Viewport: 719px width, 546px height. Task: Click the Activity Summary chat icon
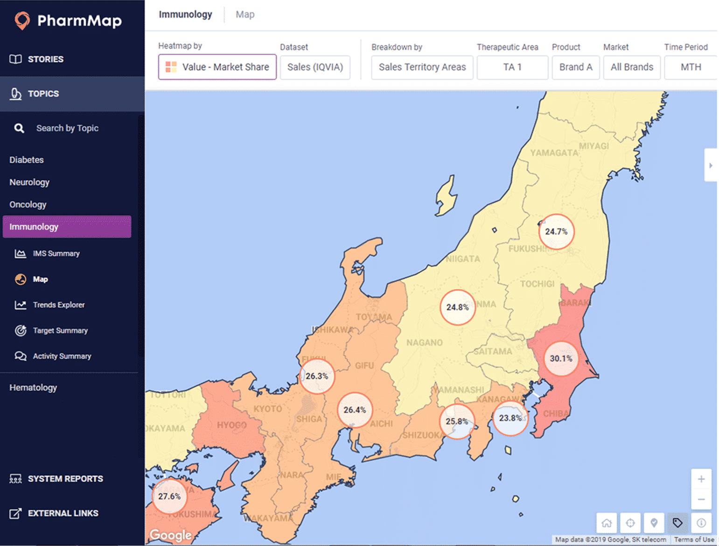coord(21,356)
